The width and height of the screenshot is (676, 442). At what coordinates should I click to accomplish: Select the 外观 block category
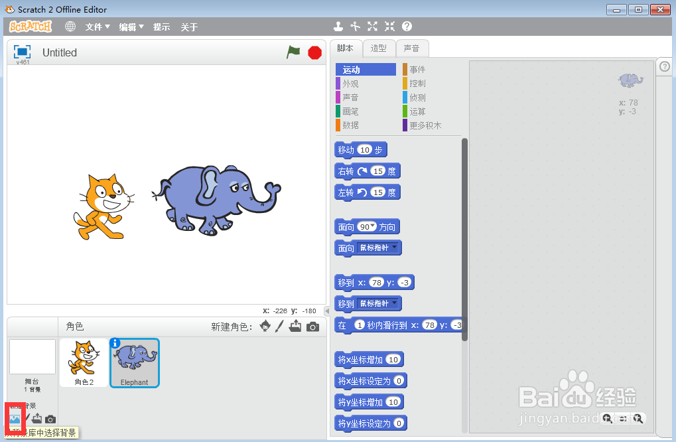point(366,83)
